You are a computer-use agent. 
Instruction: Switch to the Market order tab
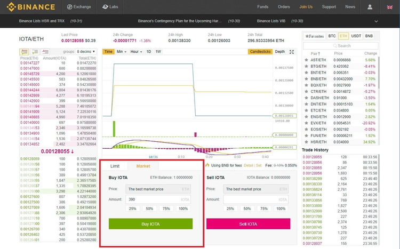[143, 166]
